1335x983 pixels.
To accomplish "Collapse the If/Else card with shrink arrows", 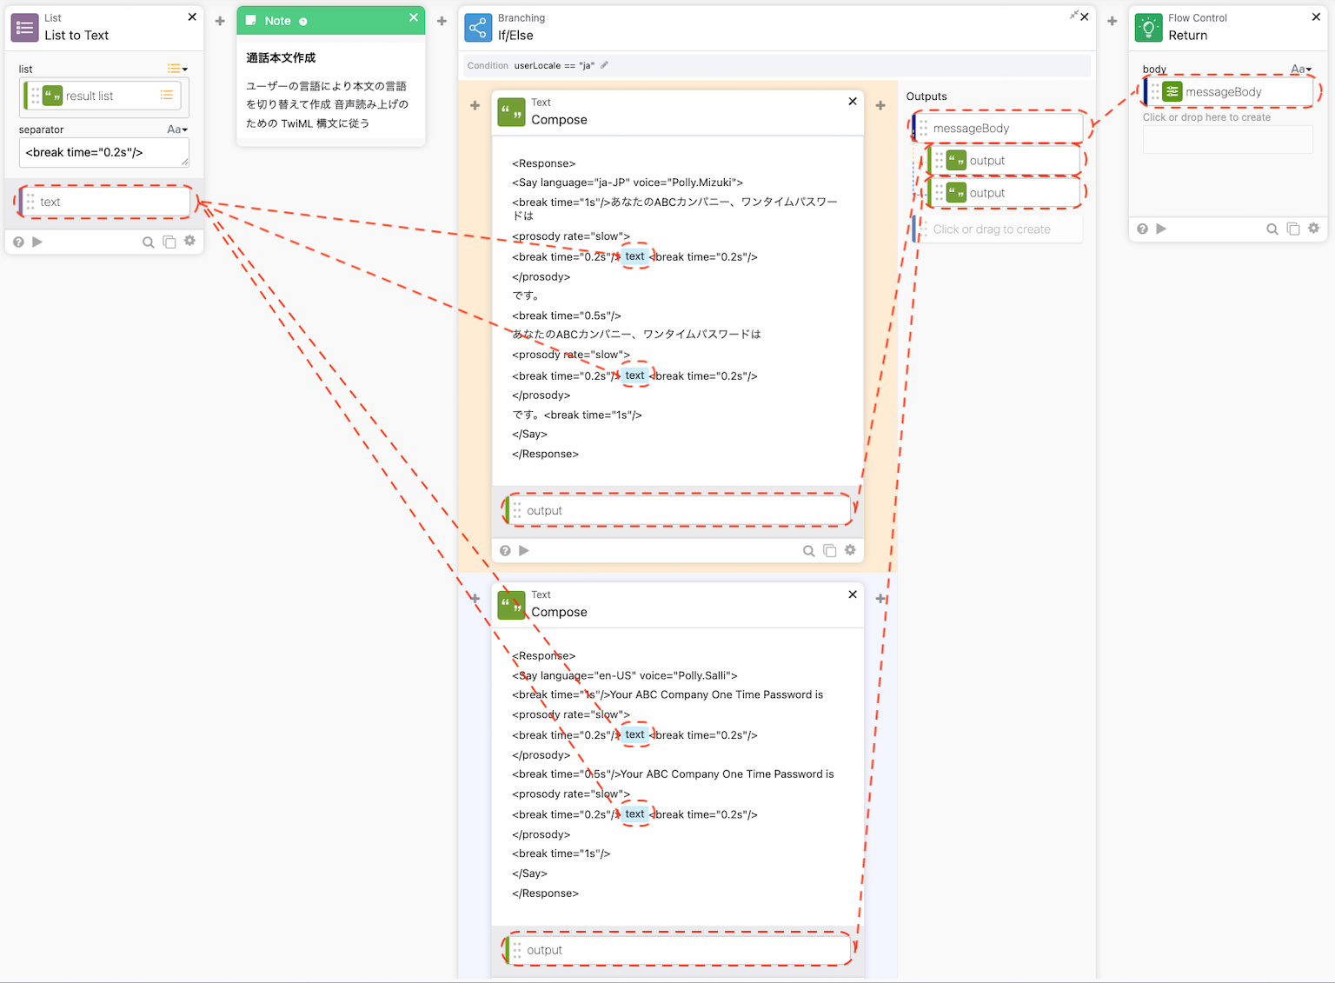I will click(x=1073, y=15).
